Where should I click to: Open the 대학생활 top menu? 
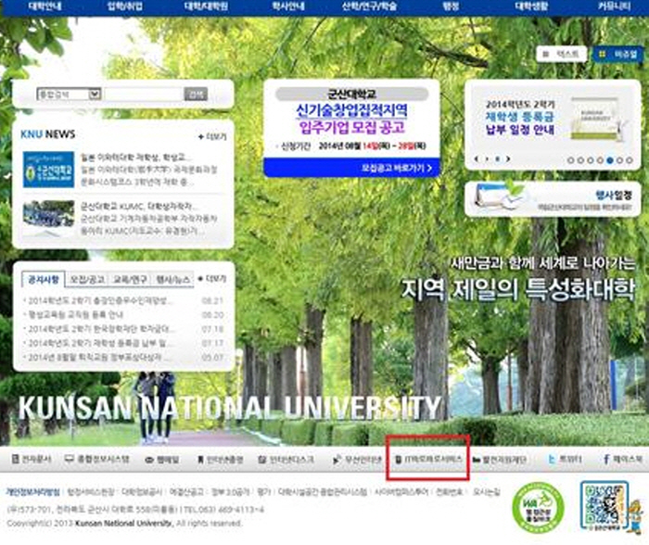point(531,6)
